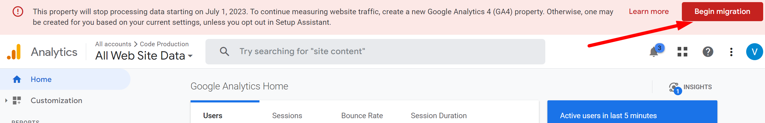This screenshot has height=123, width=765.
Task: Open the three-dot more options menu
Action: tap(731, 52)
